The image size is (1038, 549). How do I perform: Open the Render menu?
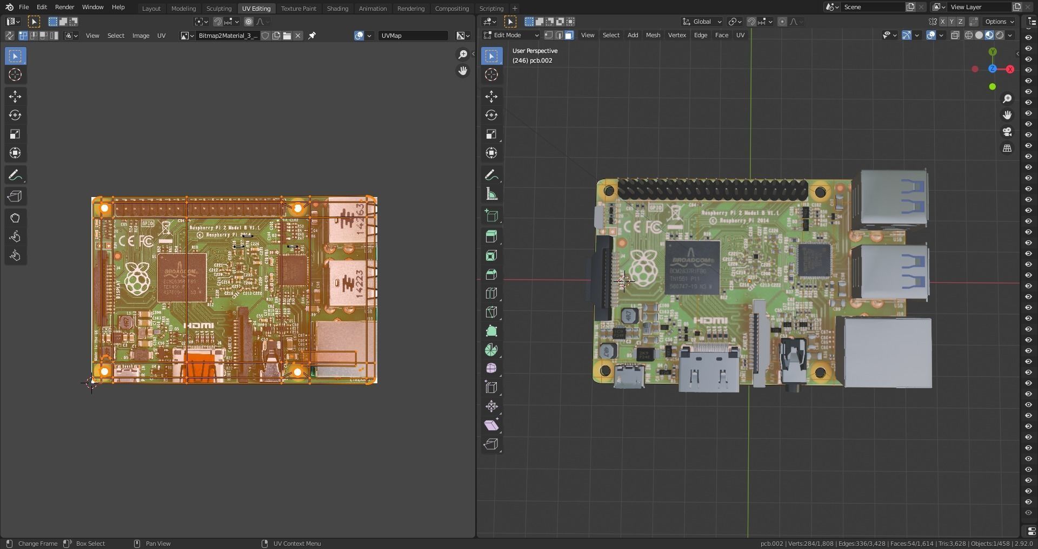64,7
